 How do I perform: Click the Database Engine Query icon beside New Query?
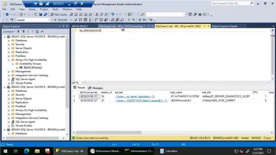71,15
